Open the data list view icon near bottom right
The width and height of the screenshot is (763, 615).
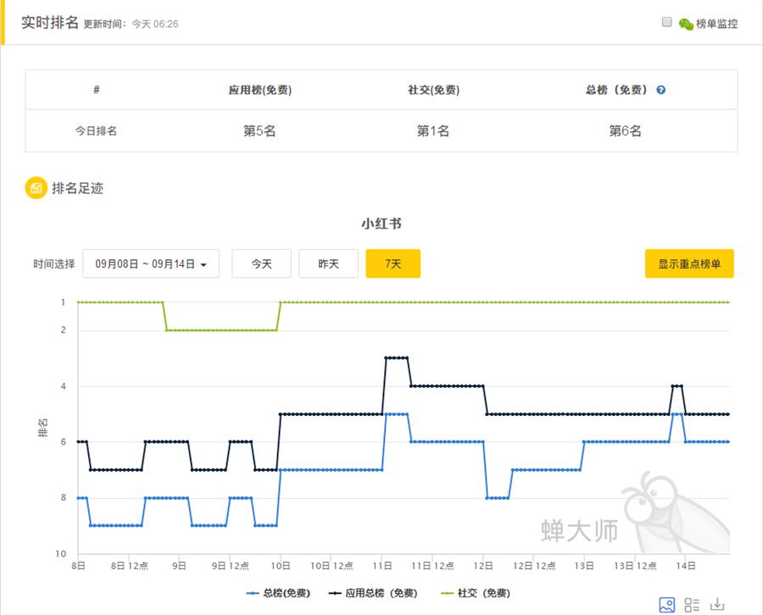pyautogui.click(x=691, y=605)
